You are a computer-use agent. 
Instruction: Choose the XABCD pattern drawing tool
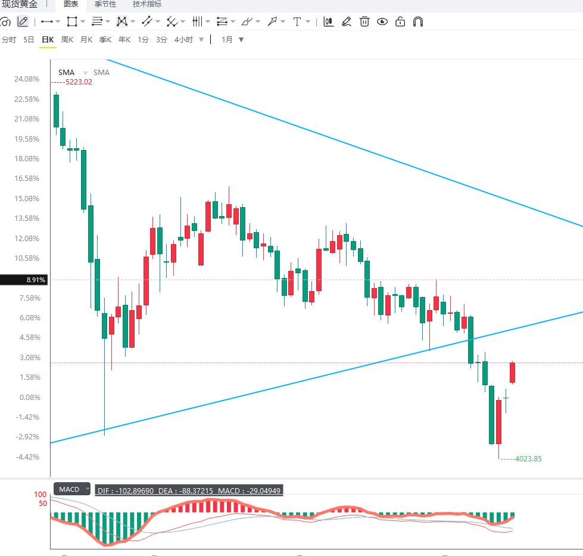(x=122, y=21)
